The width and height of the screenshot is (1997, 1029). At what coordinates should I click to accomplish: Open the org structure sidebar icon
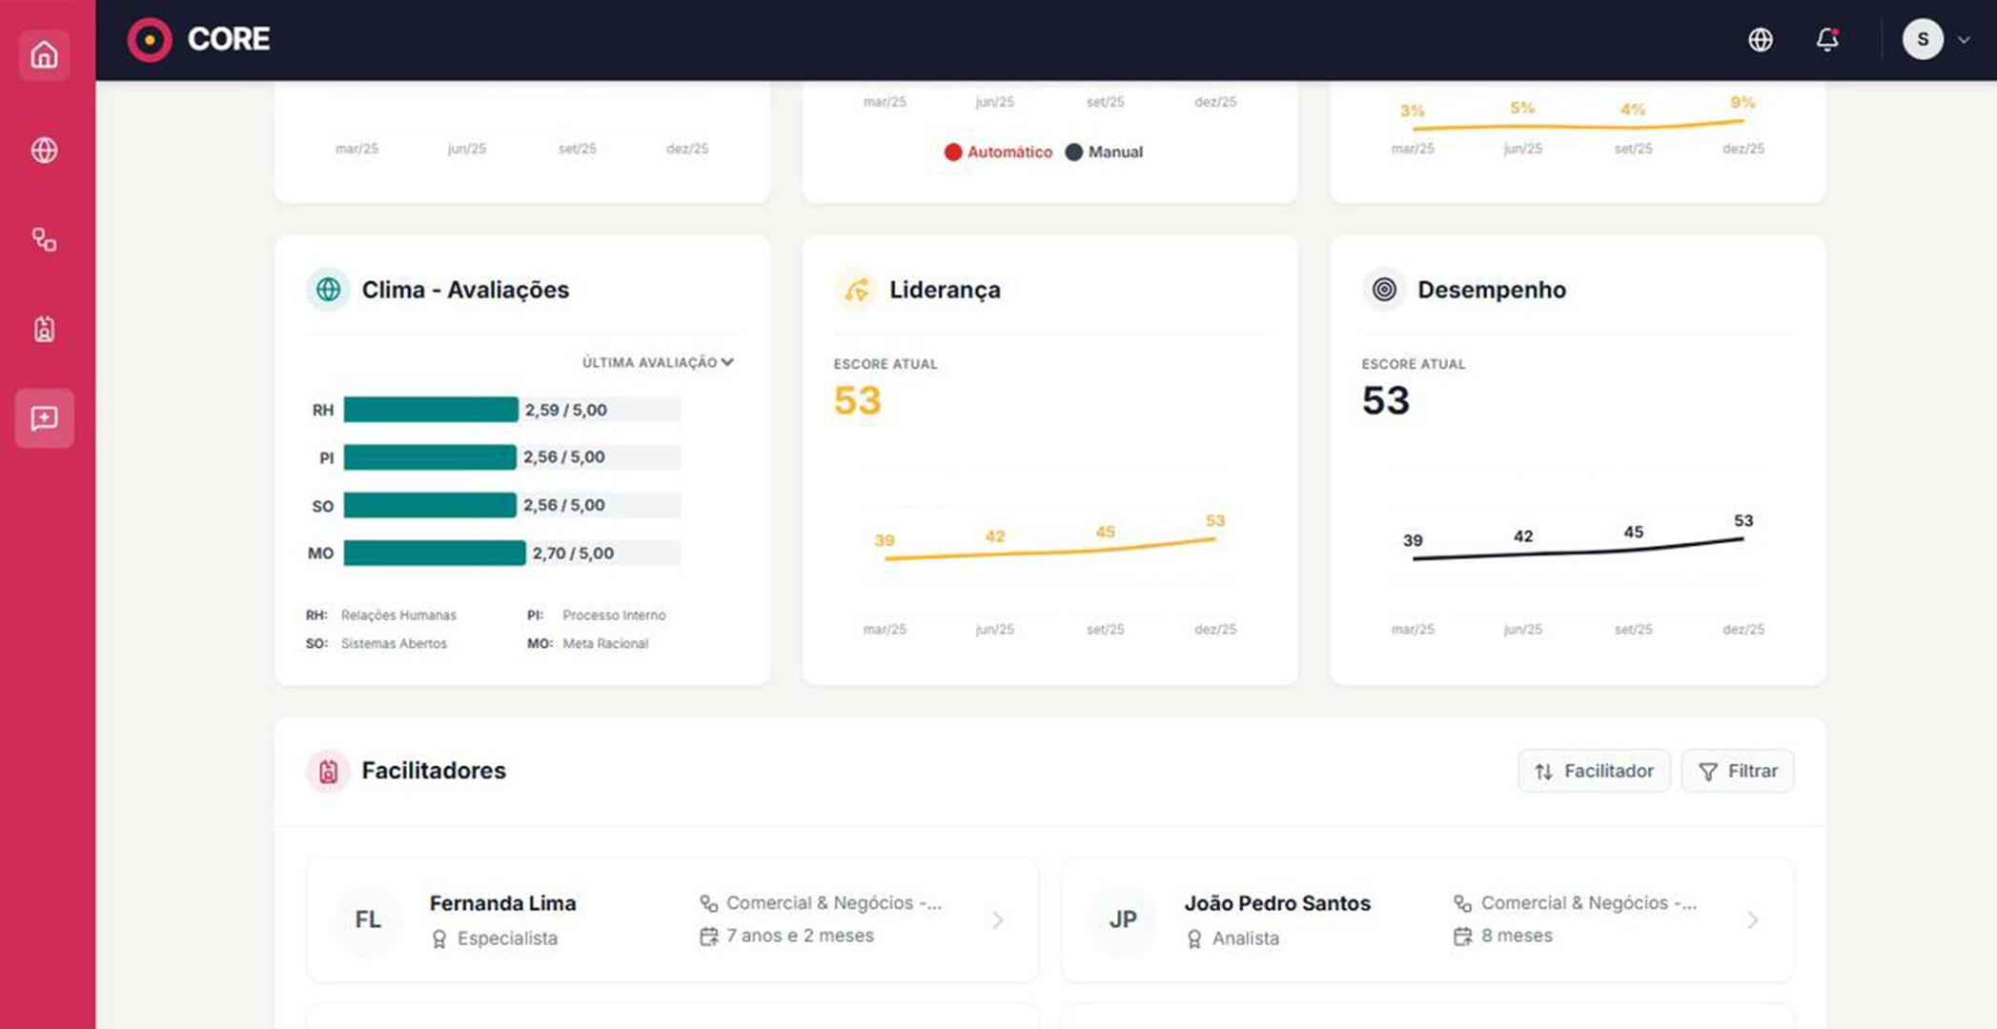pos(44,239)
